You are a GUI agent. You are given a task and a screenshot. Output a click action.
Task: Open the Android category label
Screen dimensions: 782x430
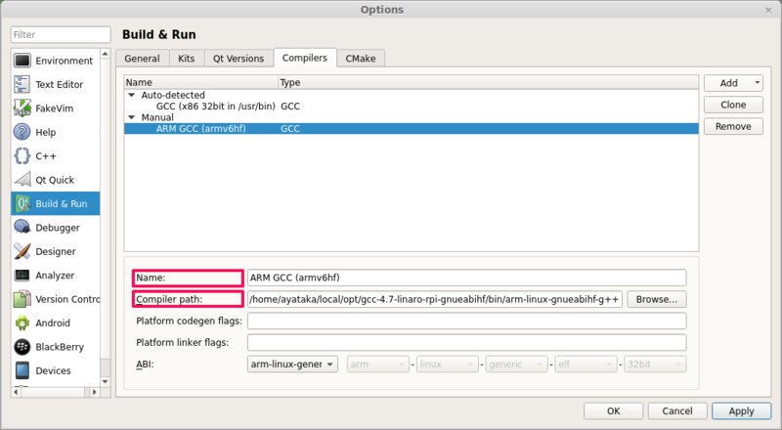(x=53, y=322)
